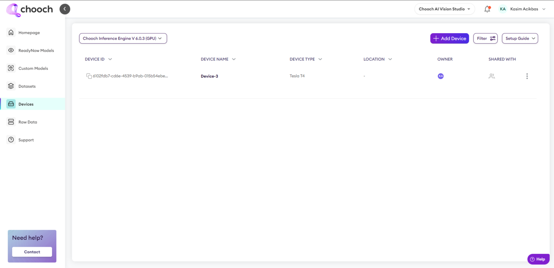Open the three-dot menu for Device-3
This screenshot has height=268, width=554.
[527, 76]
